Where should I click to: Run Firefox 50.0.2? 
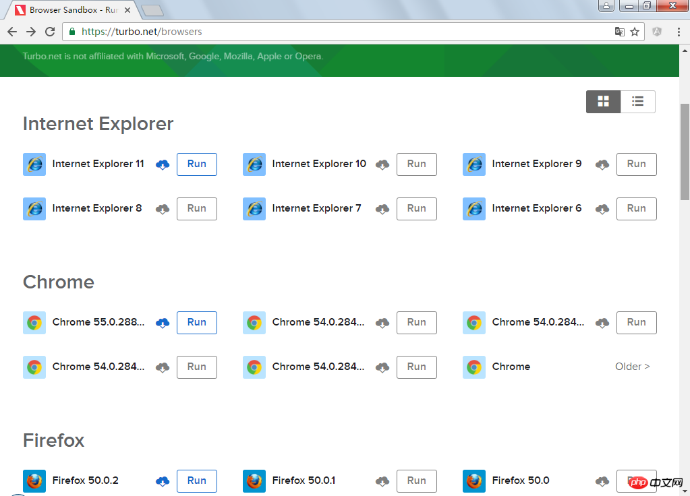coord(197,481)
